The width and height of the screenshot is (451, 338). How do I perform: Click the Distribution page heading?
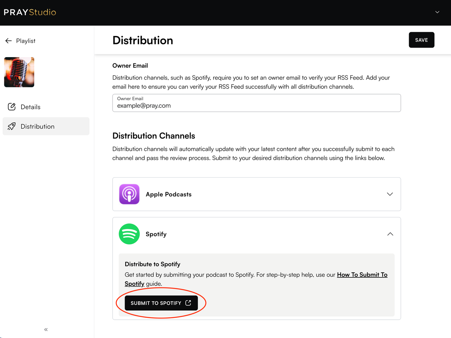point(143,40)
